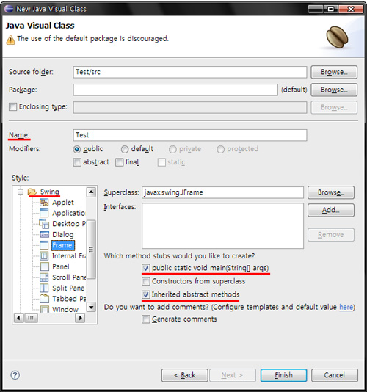Open help with the question mark icon

15,375
